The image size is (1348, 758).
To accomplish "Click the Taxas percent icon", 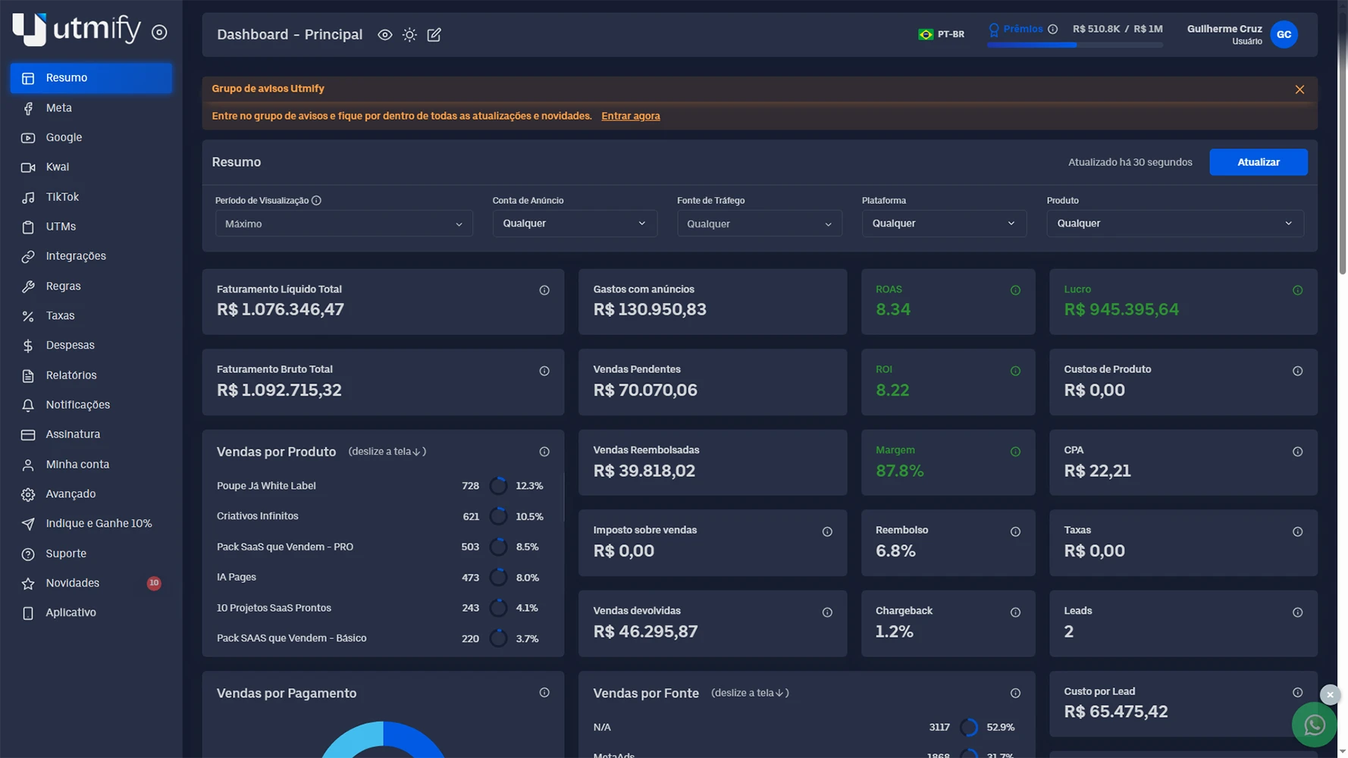I will coord(28,316).
